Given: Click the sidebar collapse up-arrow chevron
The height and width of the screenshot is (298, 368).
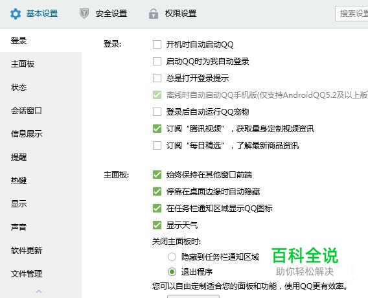Looking at the screenshot, I should point(39,292).
